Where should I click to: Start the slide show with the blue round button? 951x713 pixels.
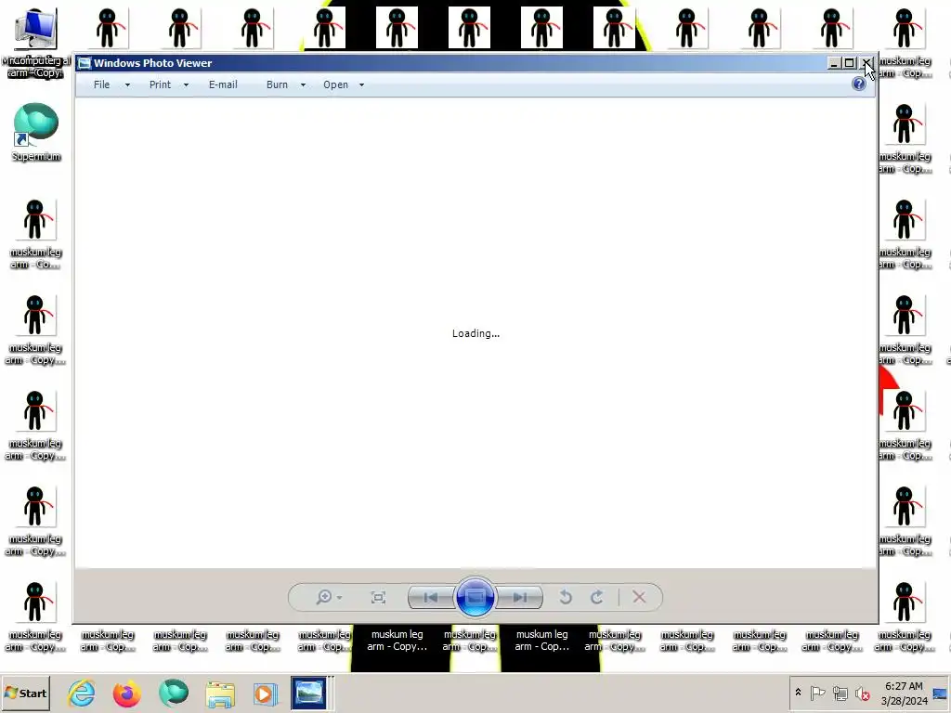coord(475,597)
